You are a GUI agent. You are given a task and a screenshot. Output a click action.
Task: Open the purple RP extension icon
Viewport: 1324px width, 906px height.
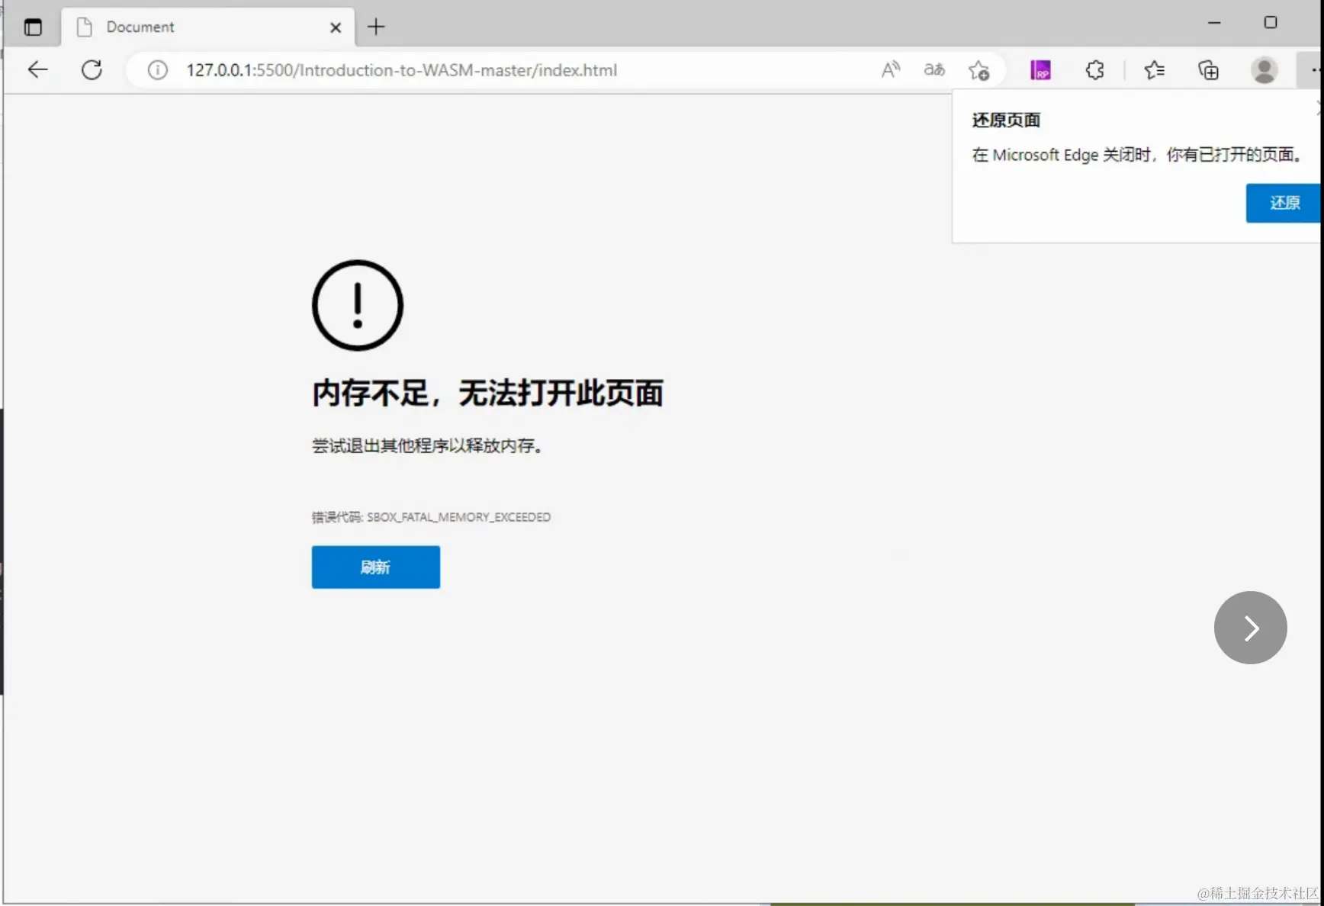(x=1040, y=70)
